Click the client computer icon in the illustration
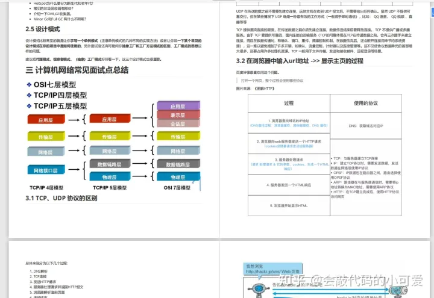 click(259, 290)
